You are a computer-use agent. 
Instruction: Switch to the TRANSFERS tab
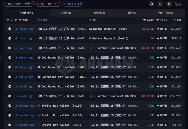tap(25, 13)
